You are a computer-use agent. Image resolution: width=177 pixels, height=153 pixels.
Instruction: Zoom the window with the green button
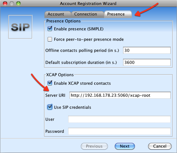(18, 3)
